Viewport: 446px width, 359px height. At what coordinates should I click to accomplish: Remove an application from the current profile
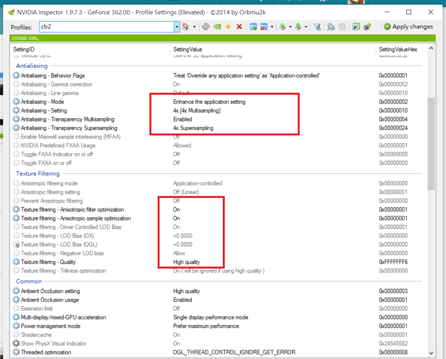[264, 27]
